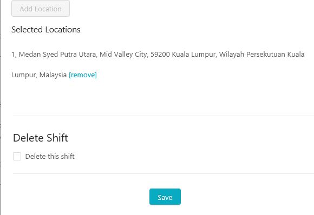The height and width of the screenshot is (215, 314).
Task: Click the word 'Selected' in locations heading
Action: [x=27, y=30]
